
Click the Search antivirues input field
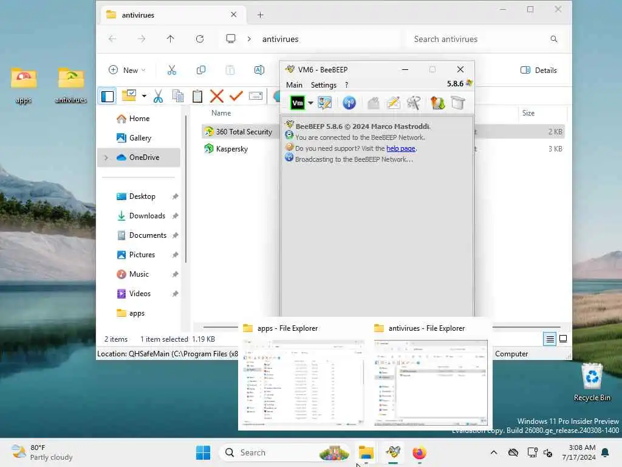pos(485,39)
